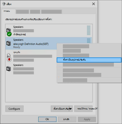Screen dimensions: 122x124
Task: Click the eke yogh Definition Audio speaker icon
Action: 9,43
